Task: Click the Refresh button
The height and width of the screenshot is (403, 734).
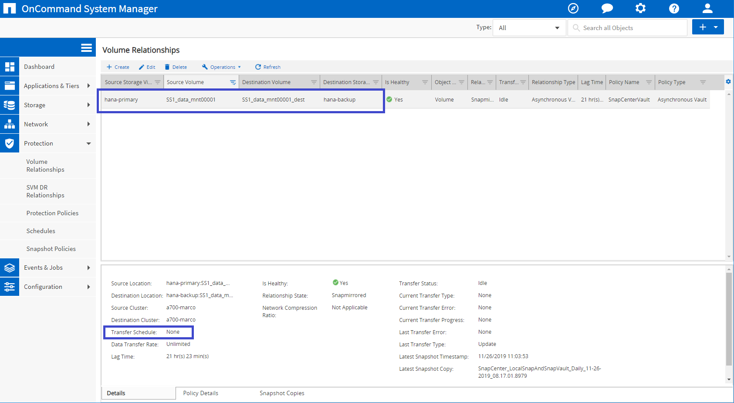Action: [268, 67]
